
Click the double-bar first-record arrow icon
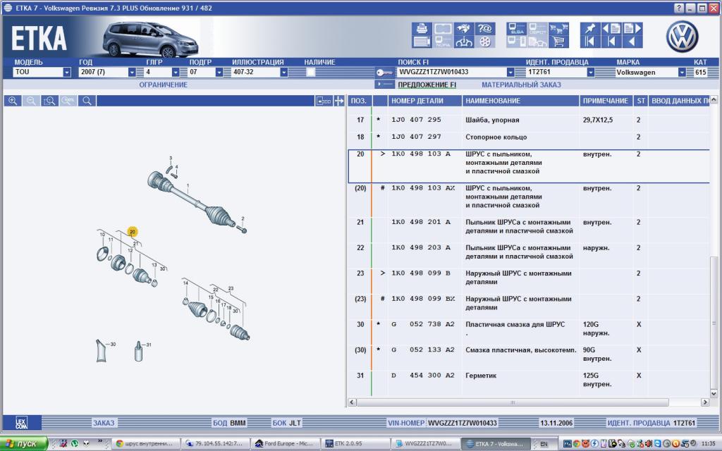[x=590, y=42]
